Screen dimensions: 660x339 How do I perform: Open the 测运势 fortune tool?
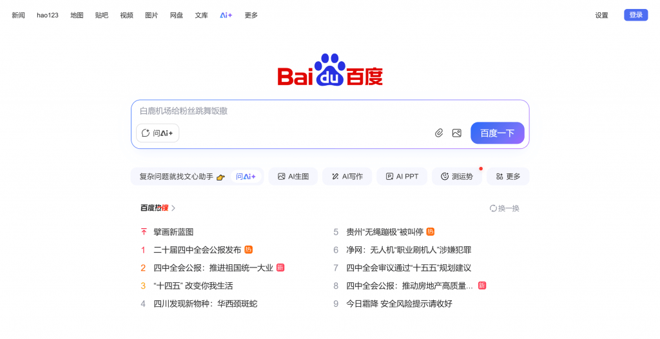pos(456,177)
